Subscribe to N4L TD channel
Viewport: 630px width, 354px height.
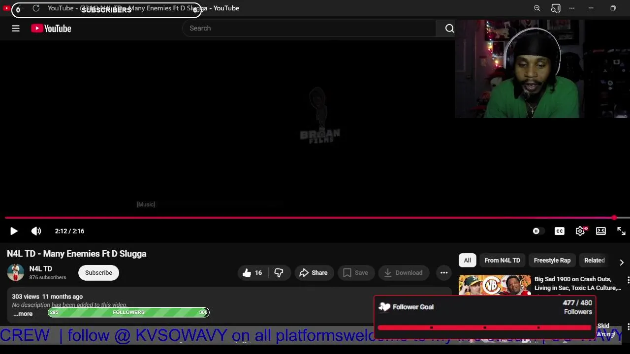(x=98, y=273)
